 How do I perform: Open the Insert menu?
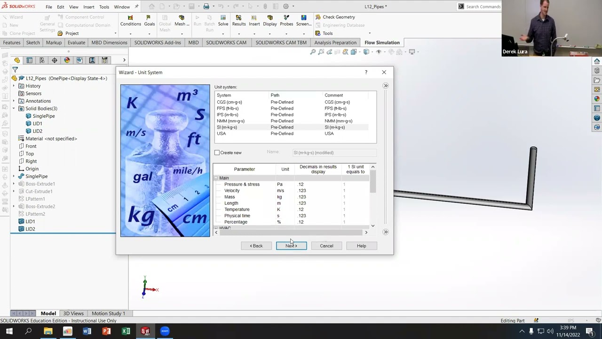click(x=88, y=7)
